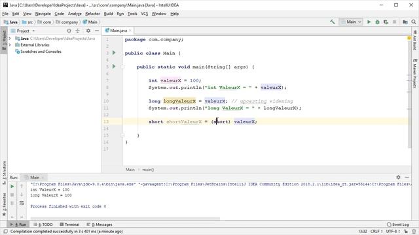Click Run output horizontal scrollbar
Screen dimensions: 419x235
(x=125, y=219)
